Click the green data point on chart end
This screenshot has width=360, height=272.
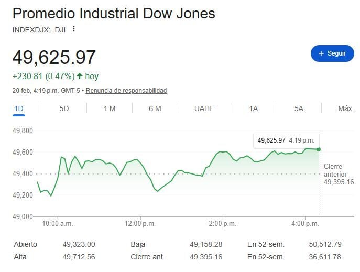319,149
